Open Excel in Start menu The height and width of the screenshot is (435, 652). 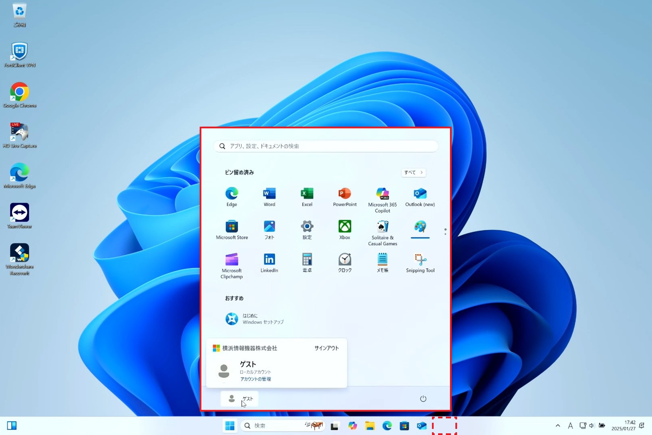(307, 197)
